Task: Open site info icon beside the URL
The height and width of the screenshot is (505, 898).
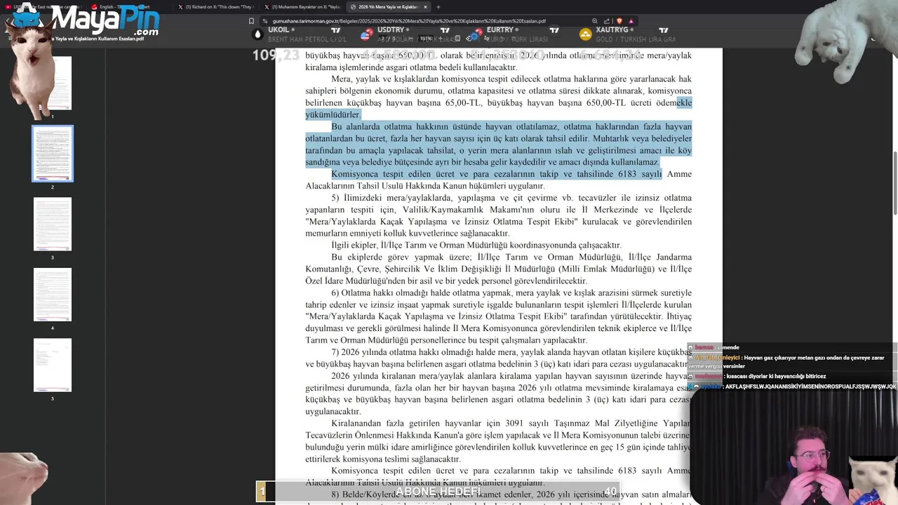Action: pyautogui.click(x=266, y=21)
